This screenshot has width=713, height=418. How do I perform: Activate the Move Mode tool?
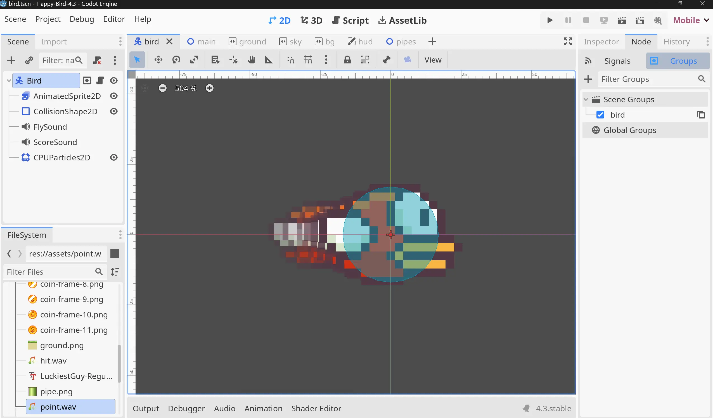point(158,60)
